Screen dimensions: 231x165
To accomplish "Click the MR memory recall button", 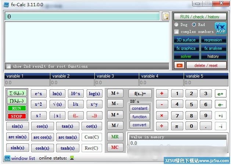I will tap(115, 137).
